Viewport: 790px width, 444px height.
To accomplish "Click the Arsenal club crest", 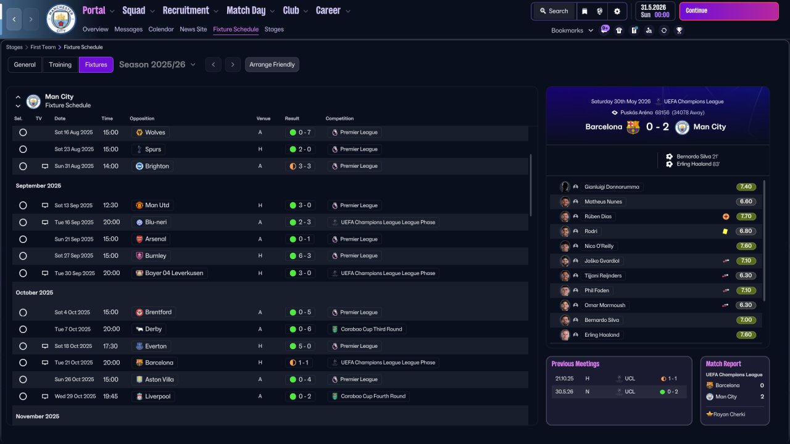I will point(139,239).
